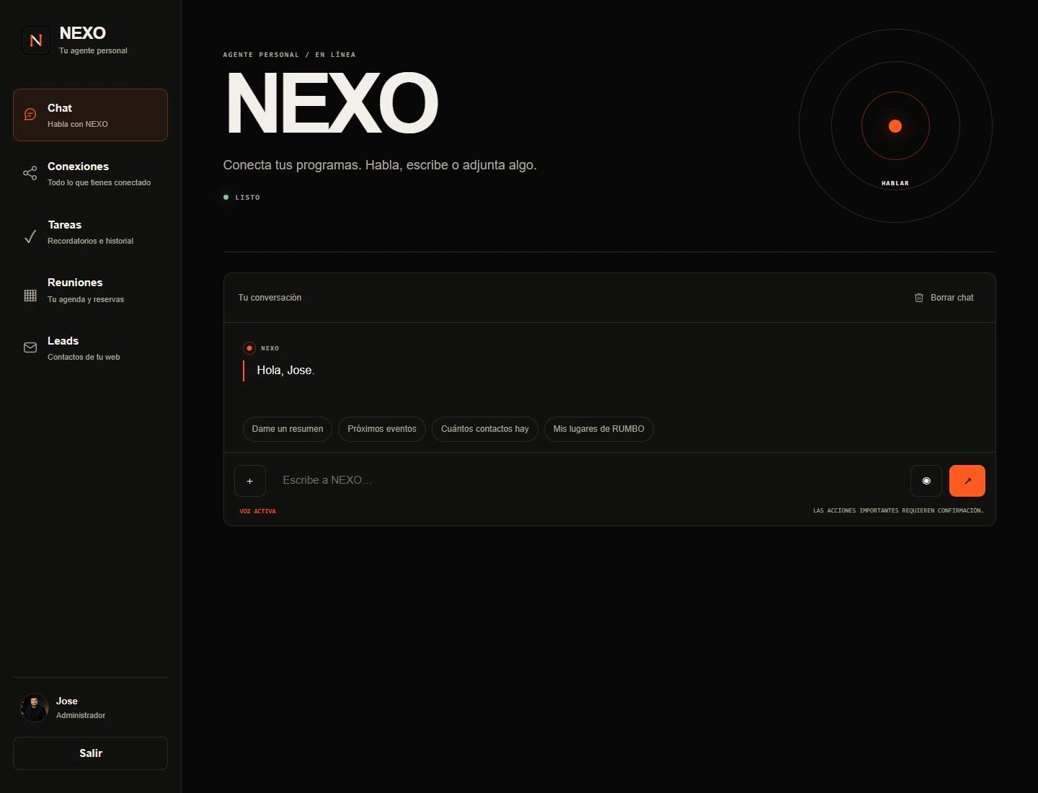The image size is (1038, 793).
Task: Send message with orange arrow button
Action: [x=967, y=481]
